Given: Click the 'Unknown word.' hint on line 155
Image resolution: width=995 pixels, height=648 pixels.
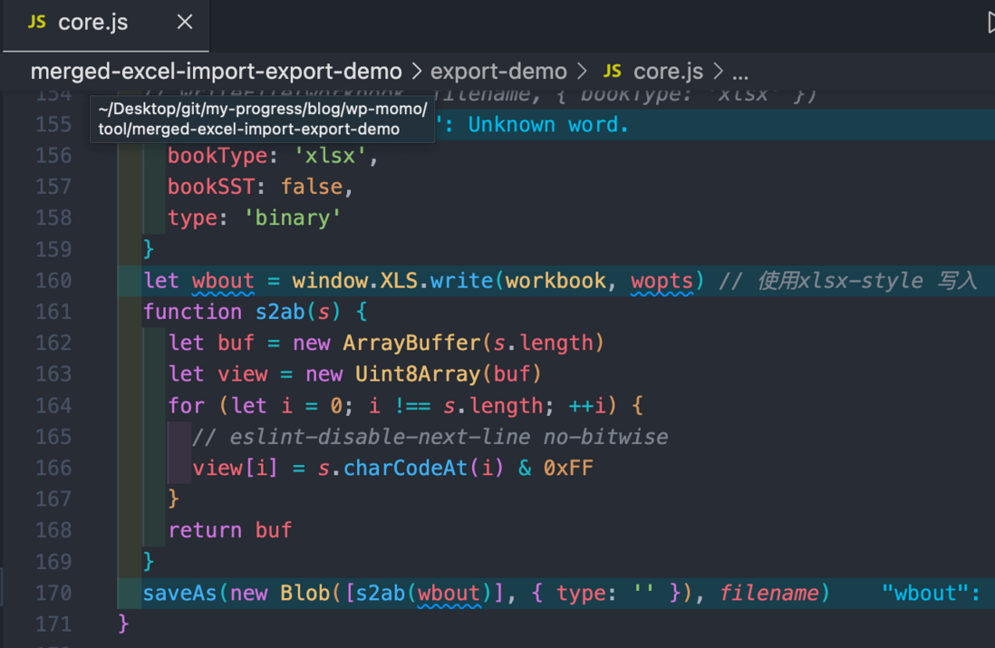Looking at the screenshot, I should [548, 124].
